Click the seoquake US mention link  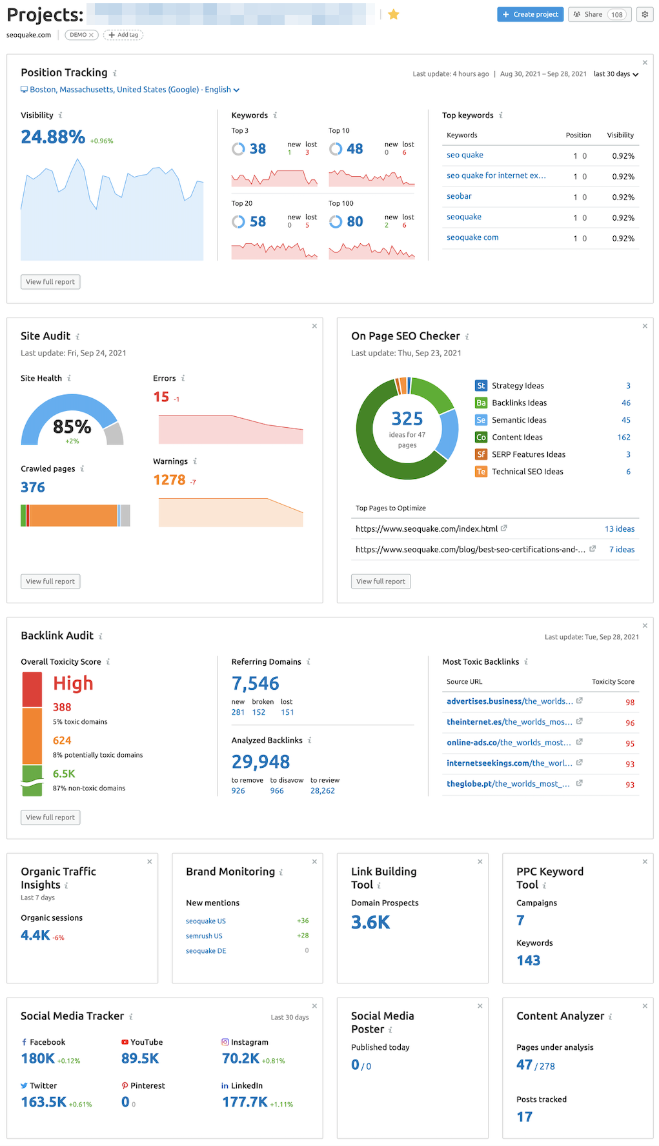pyautogui.click(x=206, y=921)
